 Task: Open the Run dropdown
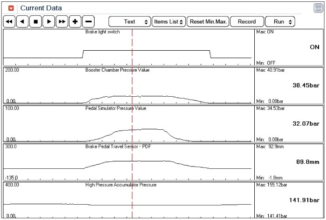[x=280, y=21]
